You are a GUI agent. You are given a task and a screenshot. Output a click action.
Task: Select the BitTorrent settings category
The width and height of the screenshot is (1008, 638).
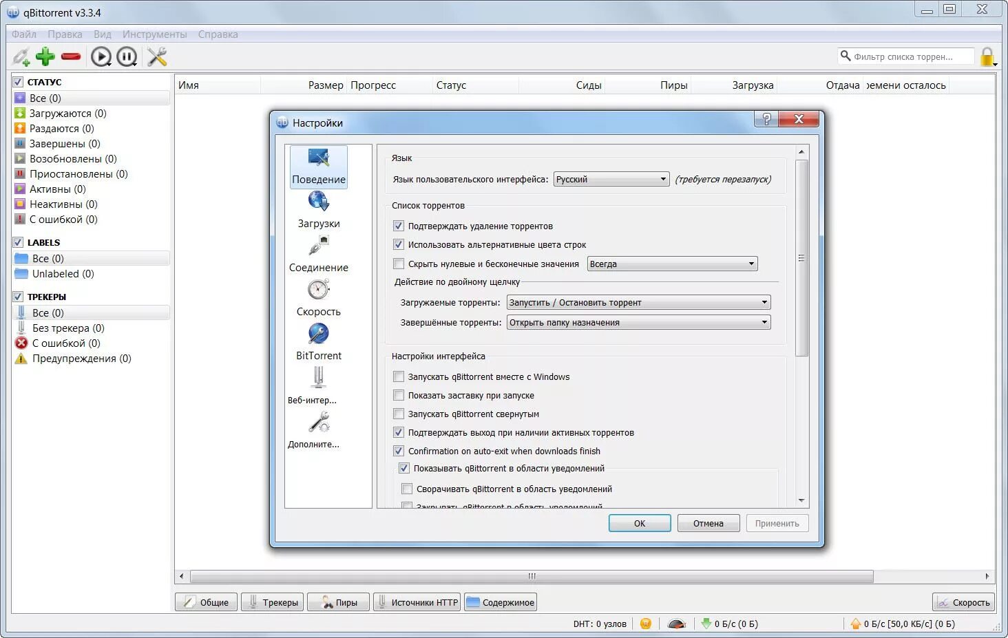click(319, 343)
